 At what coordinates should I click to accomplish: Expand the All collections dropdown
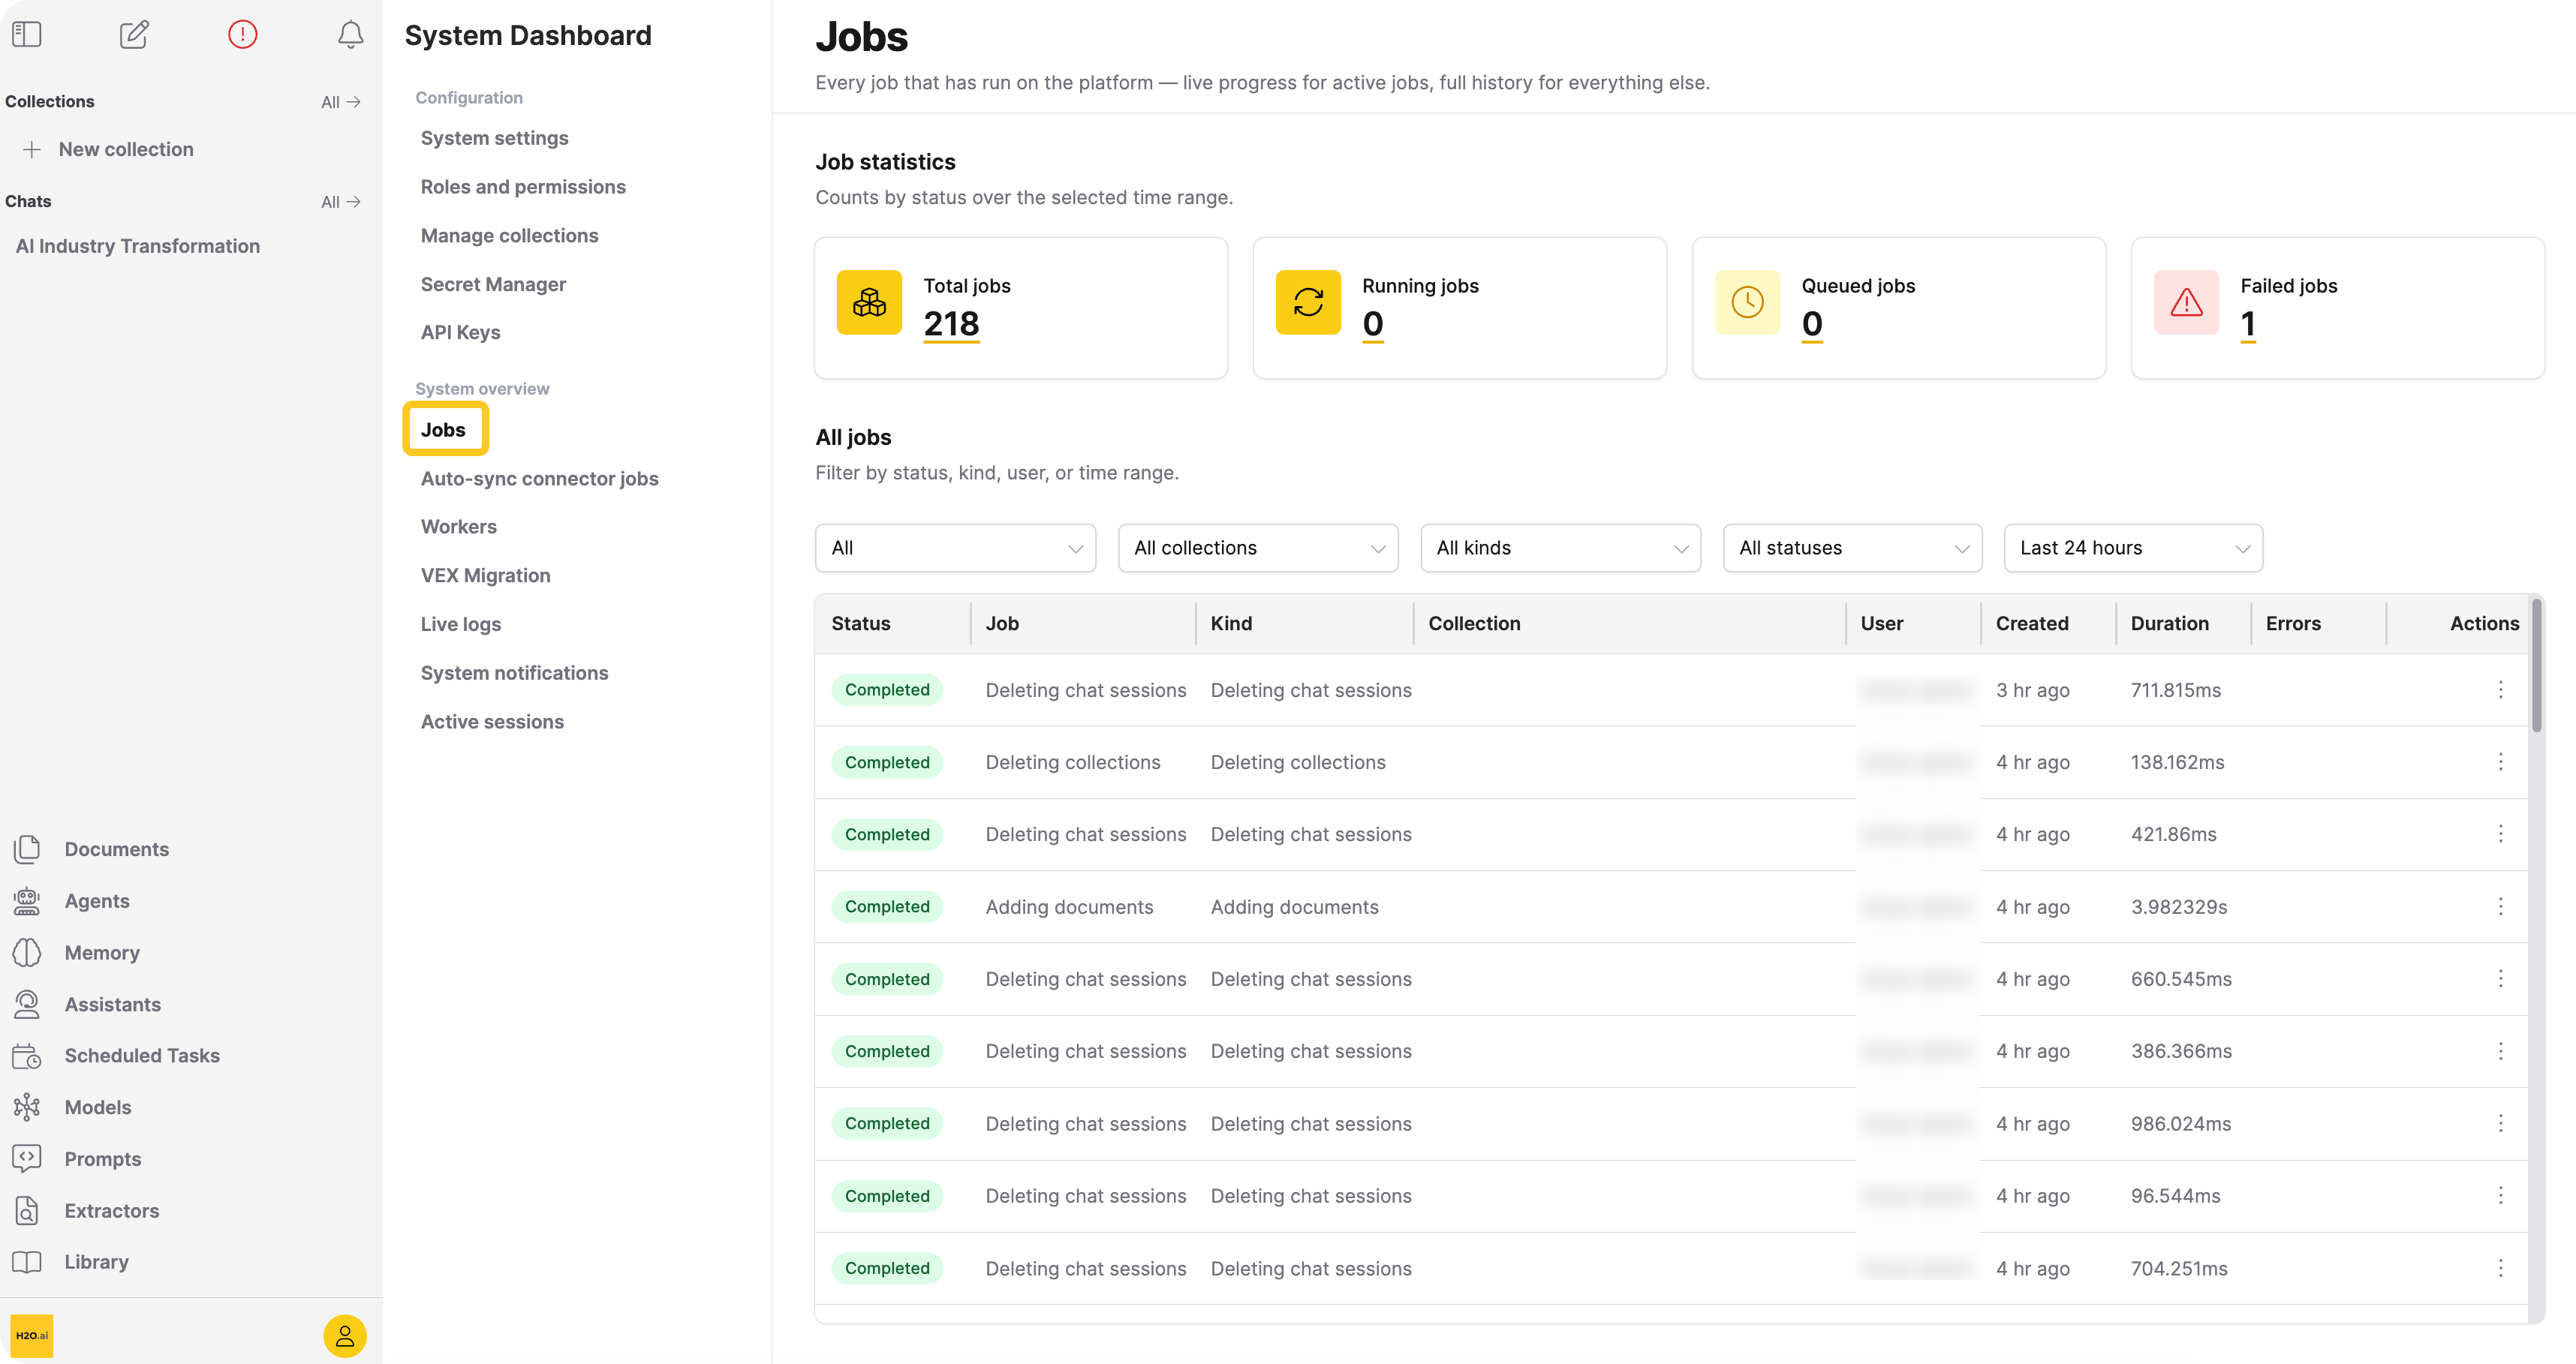tap(1258, 548)
